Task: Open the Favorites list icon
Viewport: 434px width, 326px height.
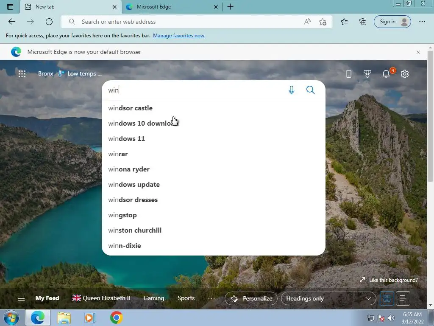Action: click(344, 22)
